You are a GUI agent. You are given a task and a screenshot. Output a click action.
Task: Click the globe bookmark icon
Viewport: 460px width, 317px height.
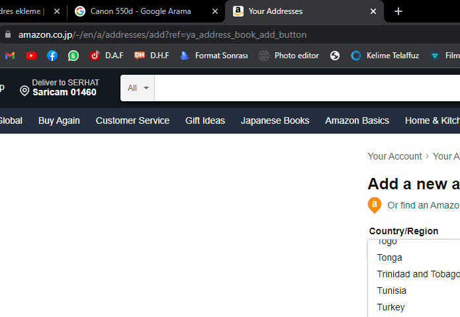(x=335, y=56)
